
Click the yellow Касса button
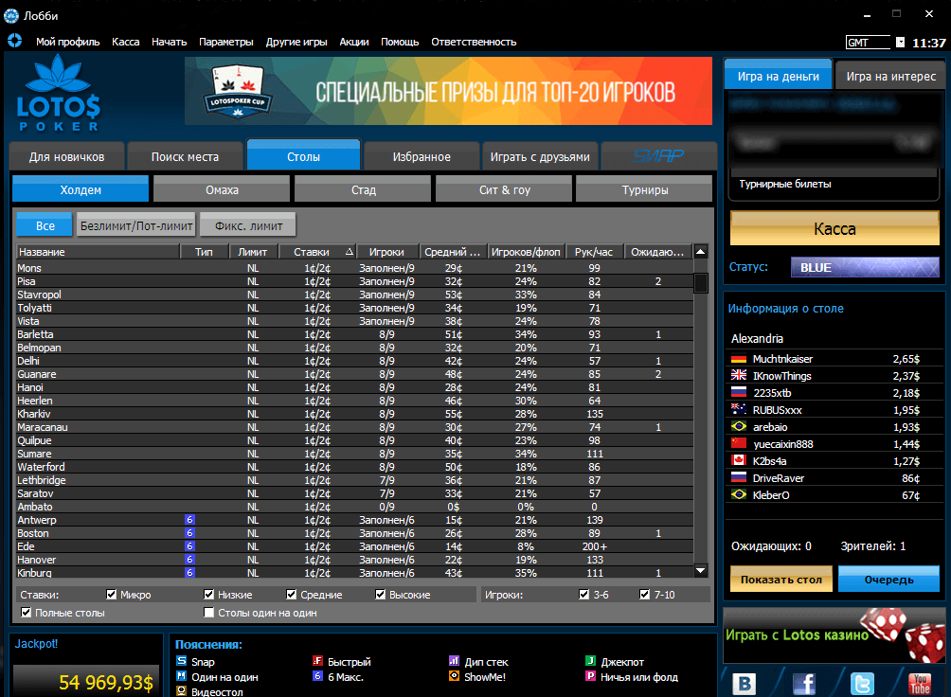(x=834, y=229)
